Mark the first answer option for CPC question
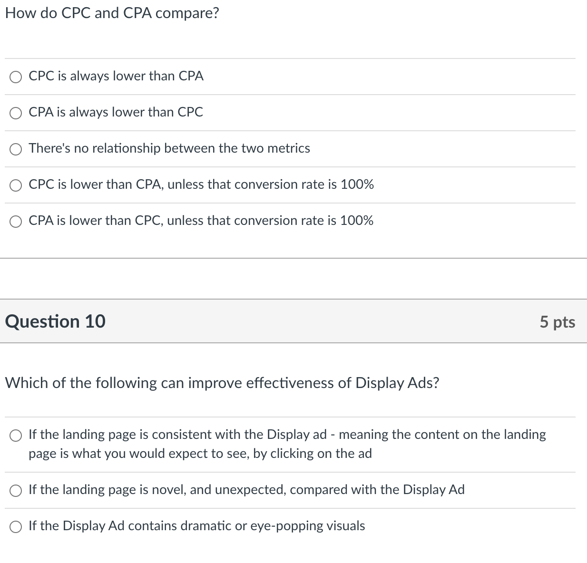This screenshot has width=587, height=563. click(x=16, y=77)
